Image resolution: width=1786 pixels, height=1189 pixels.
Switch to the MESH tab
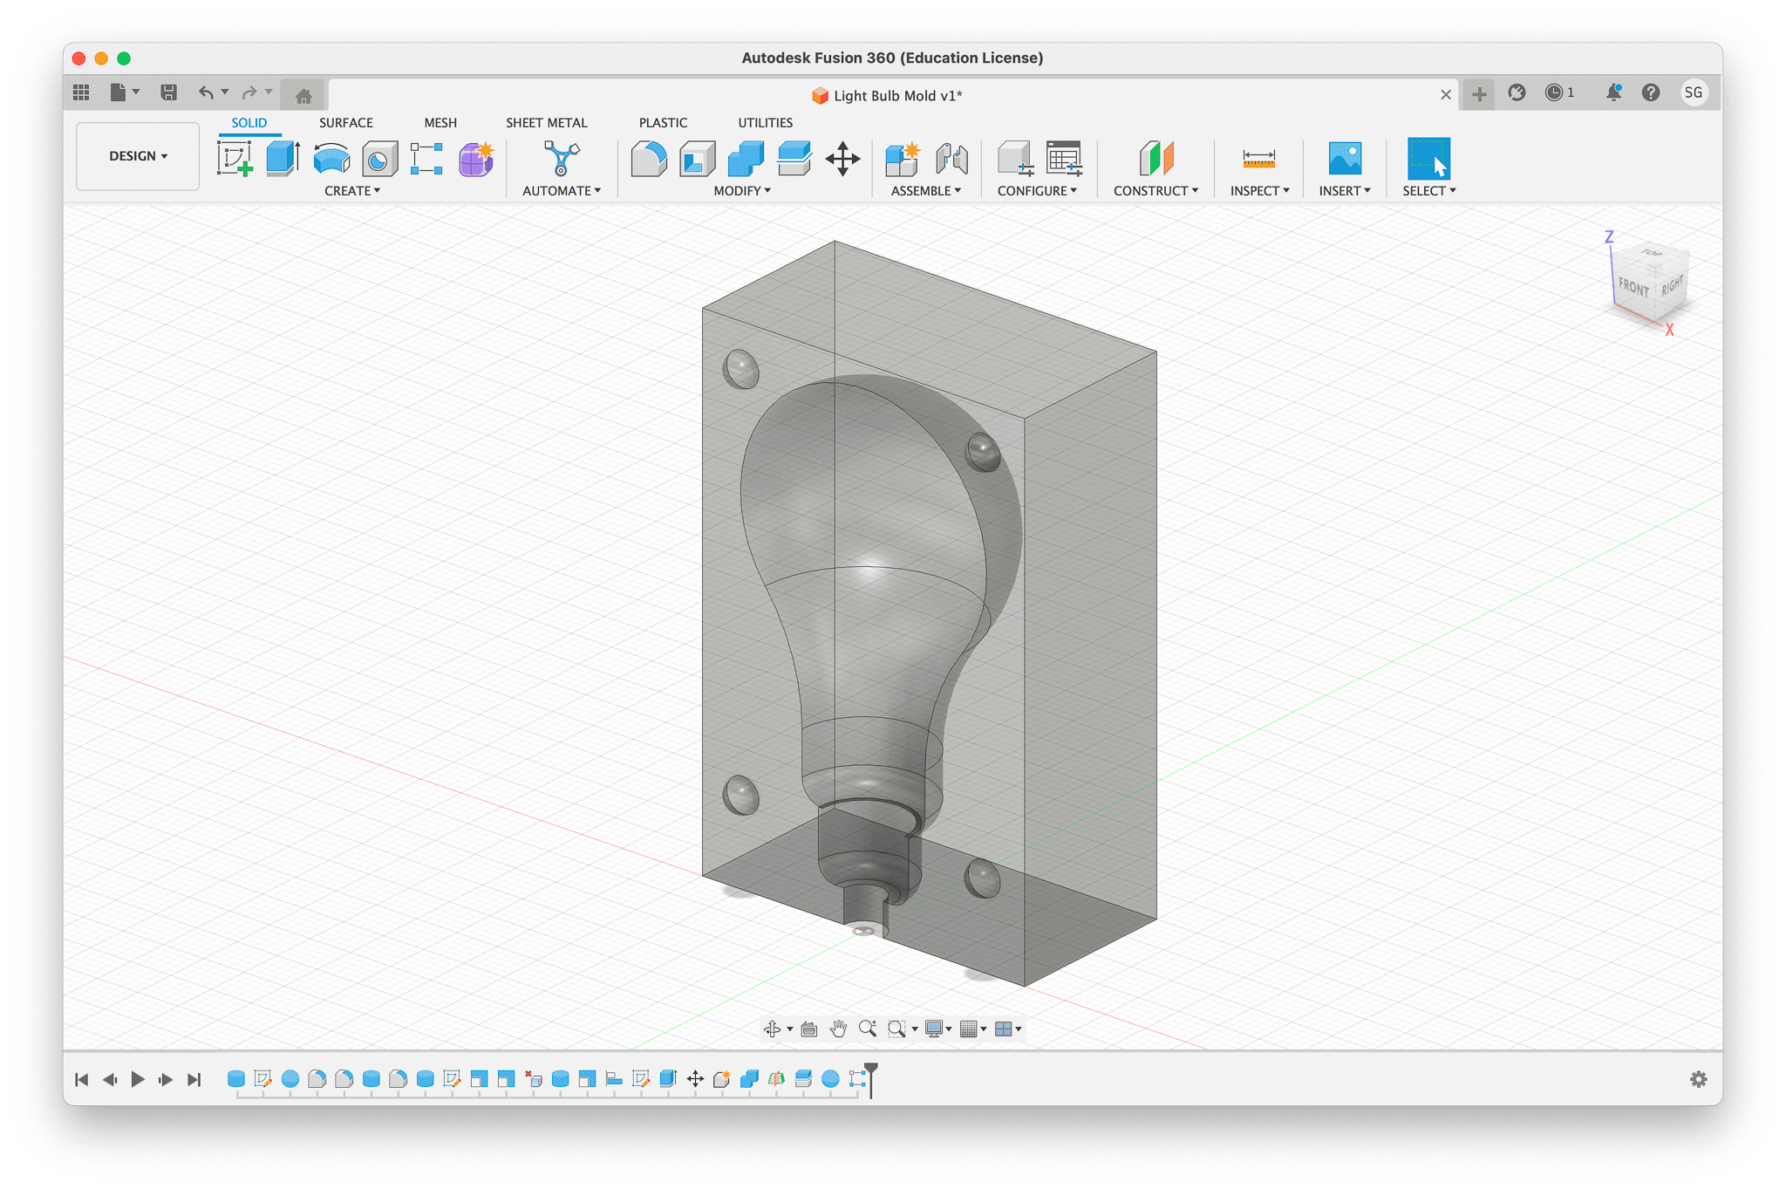pyautogui.click(x=440, y=123)
